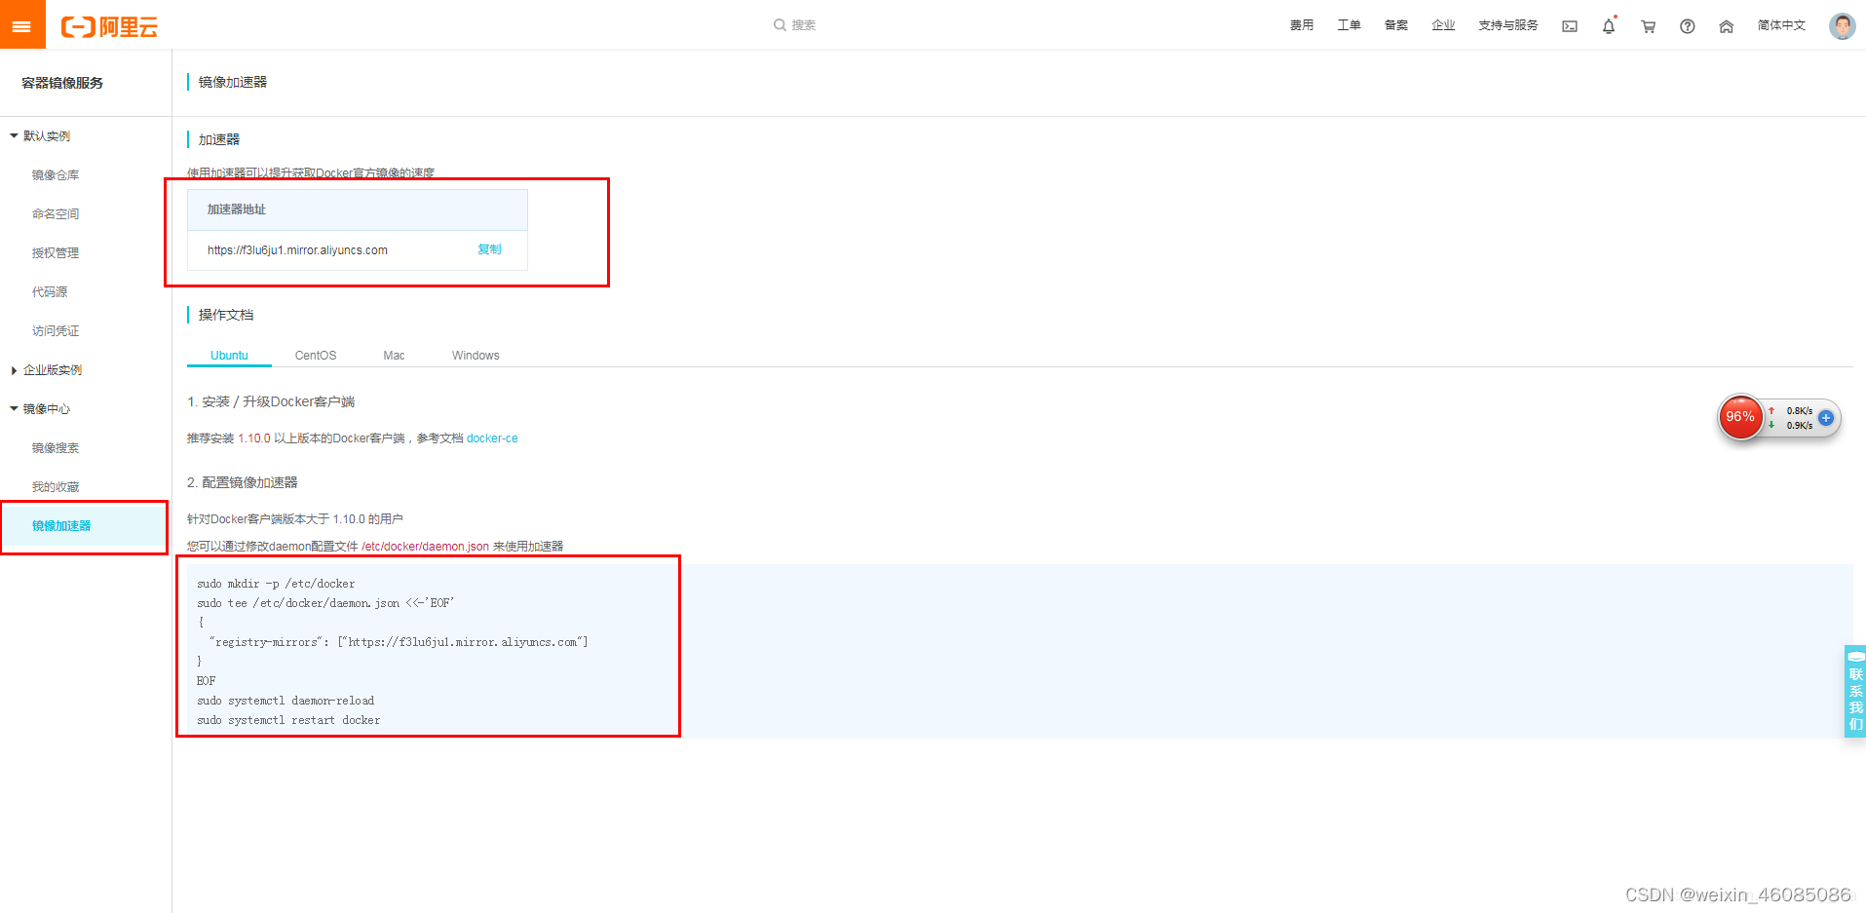Open the Cloud Shell terminal icon
The height and width of the screenshot is (913, 1866).
(x=1570, y=26)
